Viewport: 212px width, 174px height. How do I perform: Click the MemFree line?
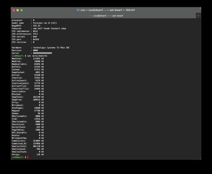(x=28, y=61)
